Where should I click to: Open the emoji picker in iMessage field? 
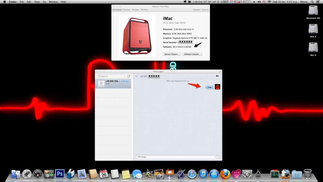click(217, 157)
